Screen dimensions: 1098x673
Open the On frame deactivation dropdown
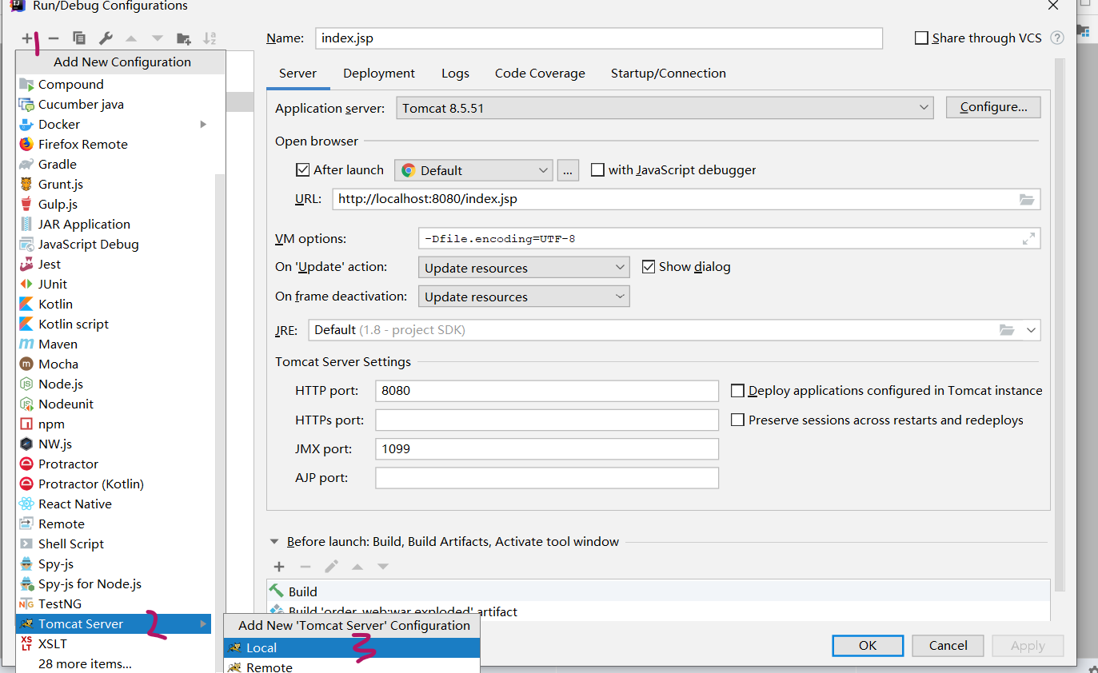tap(524, 297)
